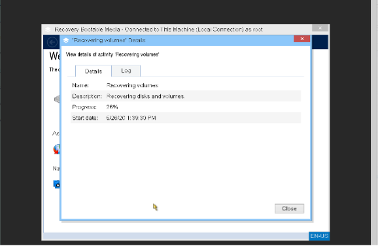Switch to the Log tab
The width and height of the screenshot is (378, 246).
(x=126, y=71)
